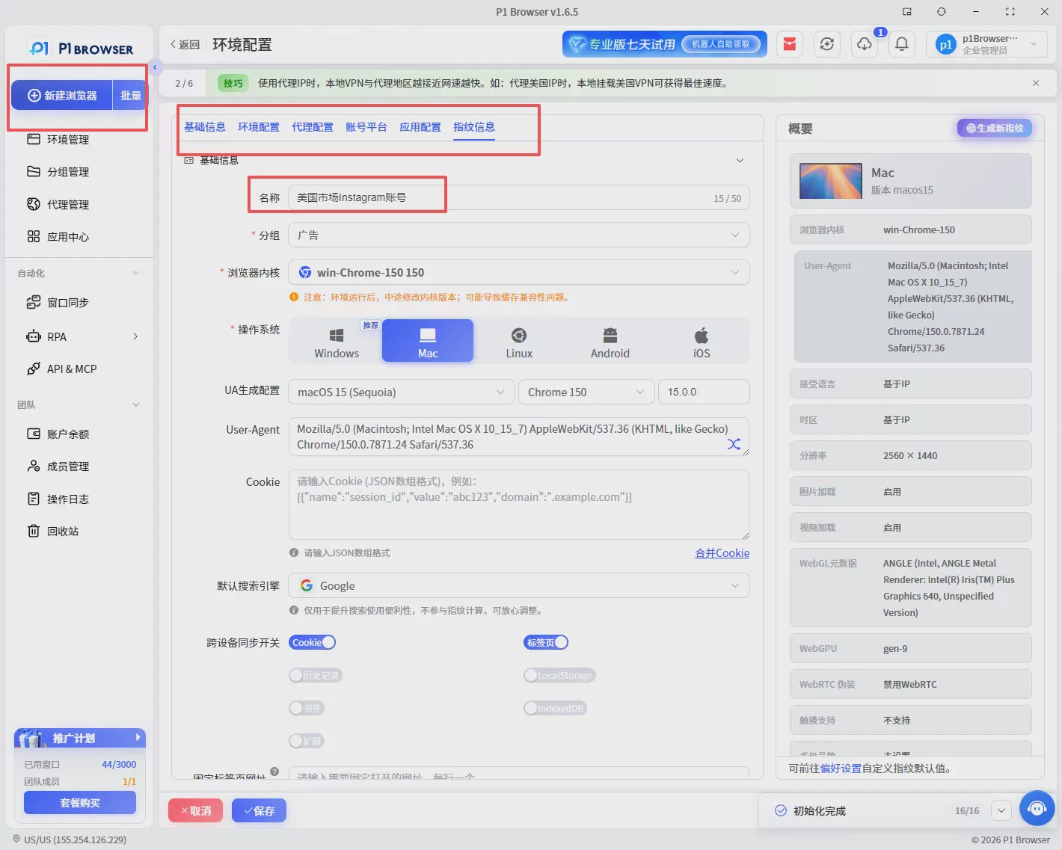The height and width of the screenshot is (850, 1062).
Task: Click the location icon beside US/US IP
Action: pyautogui.click(x=16, y=840)
